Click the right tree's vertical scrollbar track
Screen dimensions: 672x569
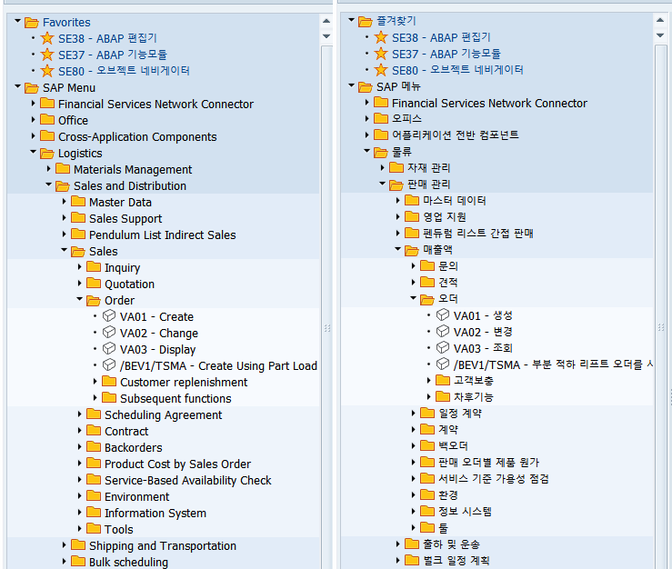(x=660, y=306)
